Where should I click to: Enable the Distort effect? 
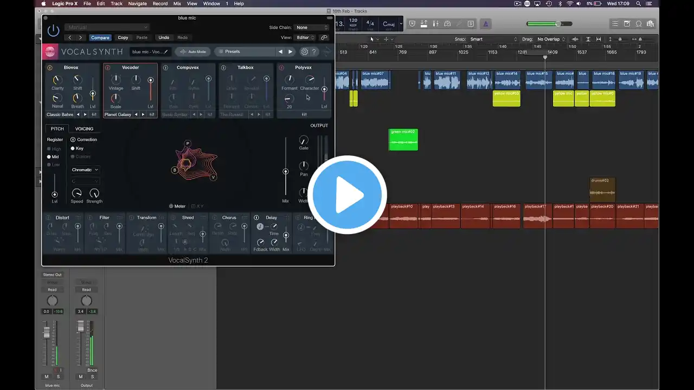[x=49, y=218]
